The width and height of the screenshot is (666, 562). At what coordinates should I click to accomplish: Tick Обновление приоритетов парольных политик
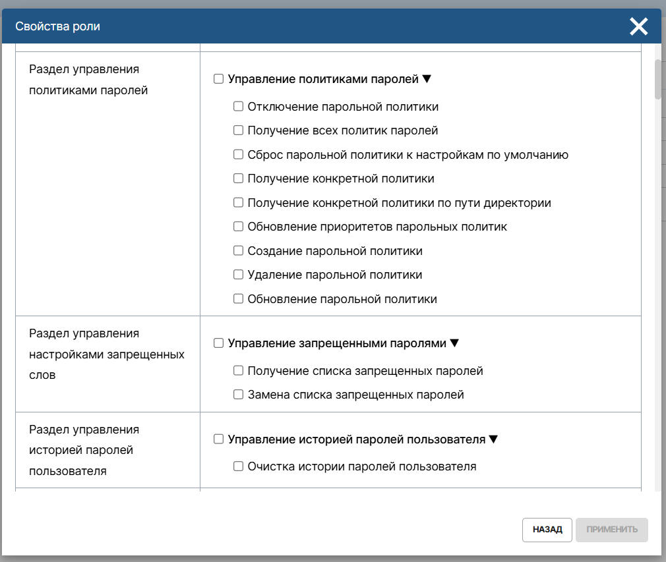point(239,227)
